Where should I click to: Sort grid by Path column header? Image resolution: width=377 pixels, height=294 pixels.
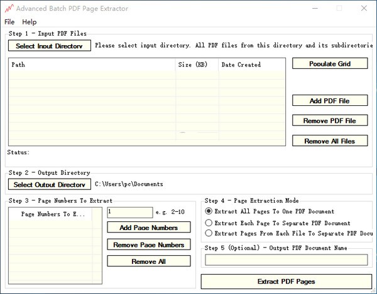[x=92, y=65]
